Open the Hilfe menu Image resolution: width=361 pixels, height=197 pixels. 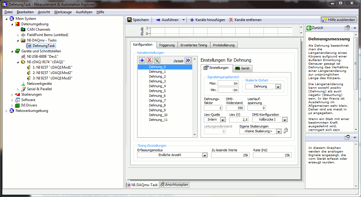tap(100, 12)
